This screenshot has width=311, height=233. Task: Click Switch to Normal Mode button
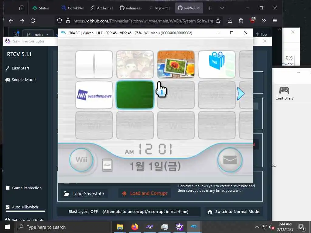click(x=234, y=211)
